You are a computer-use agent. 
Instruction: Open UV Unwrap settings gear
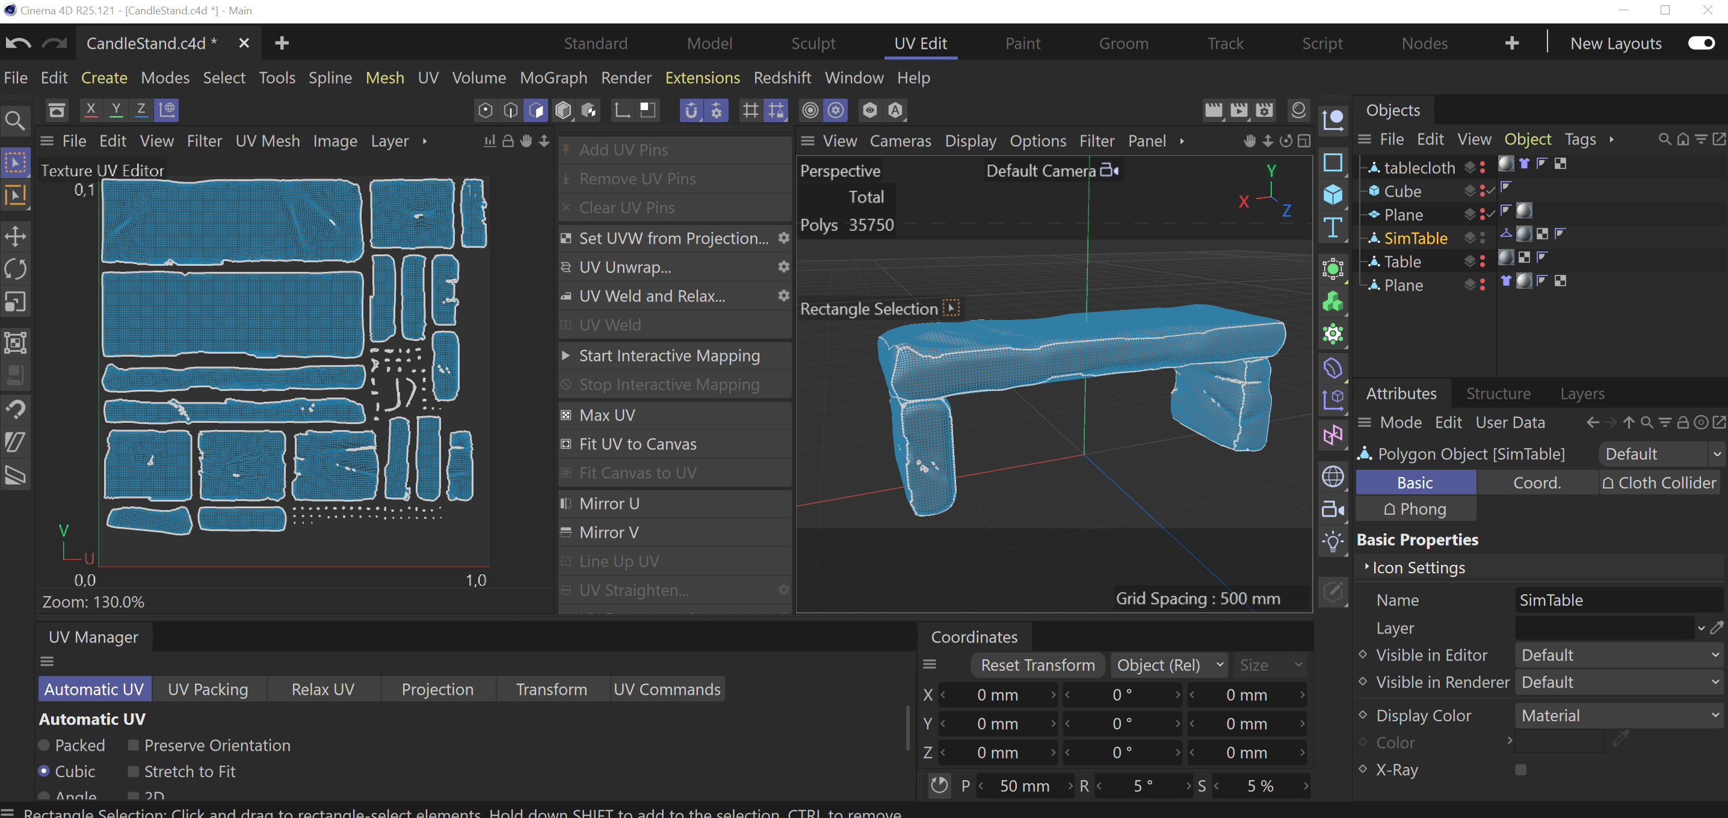(783, 267)
